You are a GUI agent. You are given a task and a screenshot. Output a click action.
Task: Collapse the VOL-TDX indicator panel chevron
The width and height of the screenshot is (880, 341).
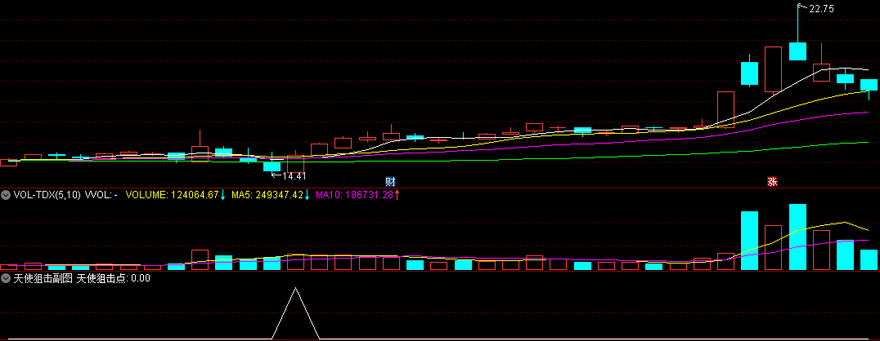tap(6, 196)
